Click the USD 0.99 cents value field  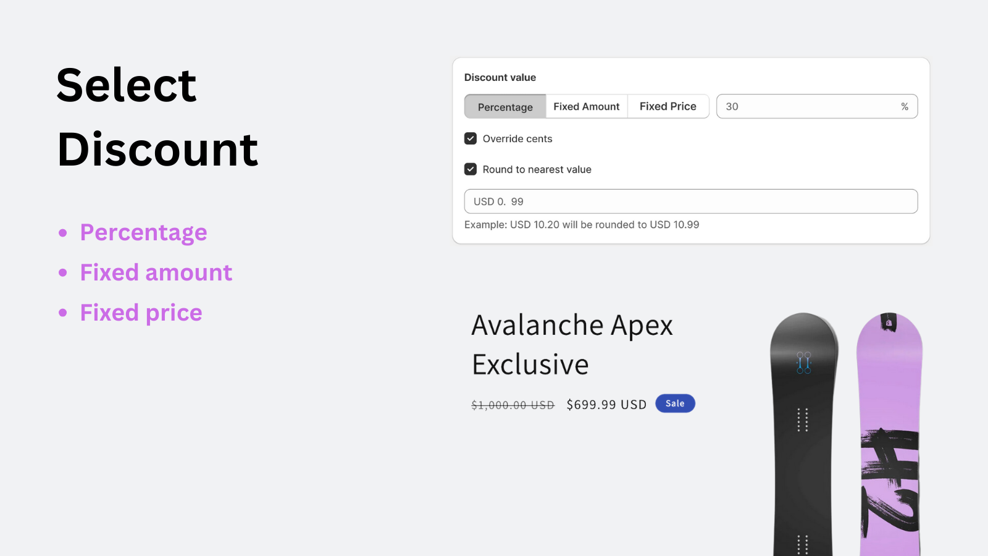tap(690, 201)
